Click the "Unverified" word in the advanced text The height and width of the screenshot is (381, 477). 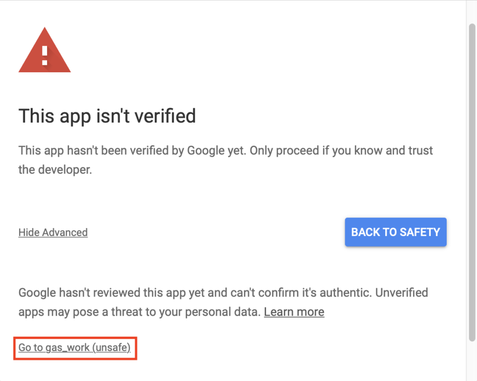[x=402, y=293]
